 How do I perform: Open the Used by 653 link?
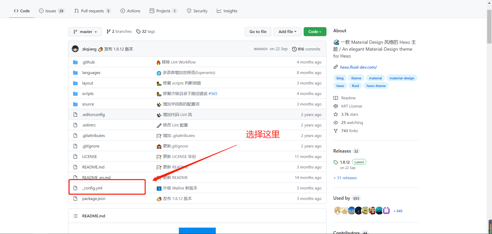click(x=347, y=198)
